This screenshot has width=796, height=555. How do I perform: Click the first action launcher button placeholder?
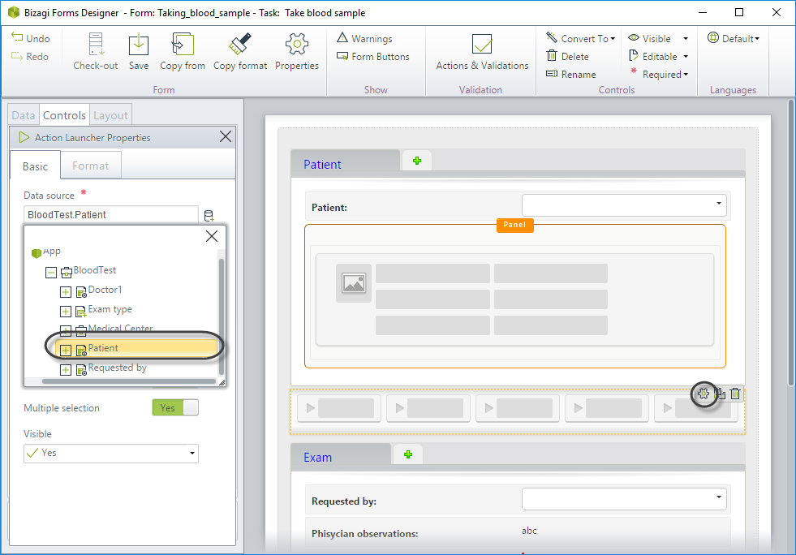(338, 408)
